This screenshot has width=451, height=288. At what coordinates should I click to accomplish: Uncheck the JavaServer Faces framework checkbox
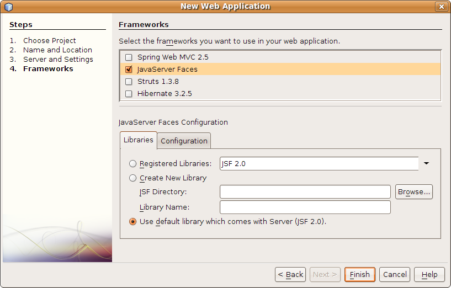129,70
